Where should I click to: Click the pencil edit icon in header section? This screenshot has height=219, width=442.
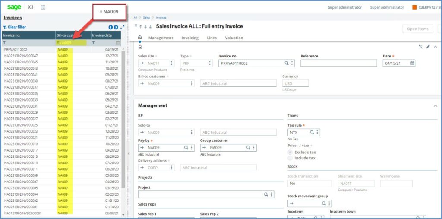(x=428, y=47)
